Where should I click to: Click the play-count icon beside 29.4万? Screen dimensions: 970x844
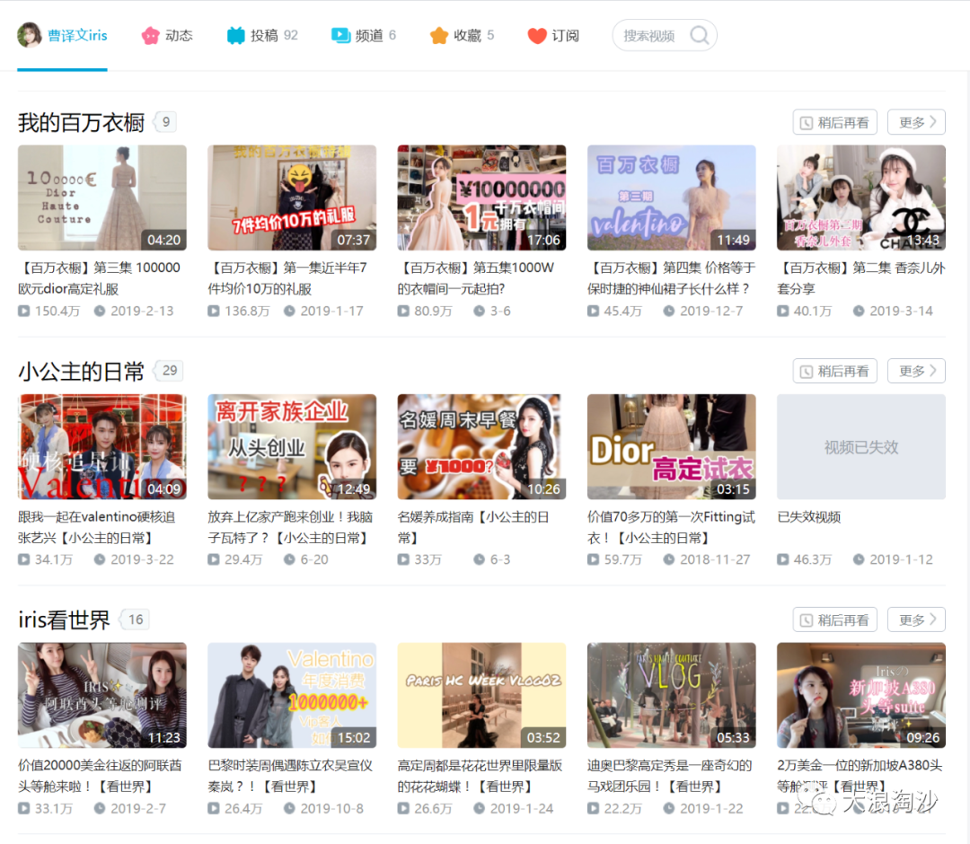(x=214, y=559)
